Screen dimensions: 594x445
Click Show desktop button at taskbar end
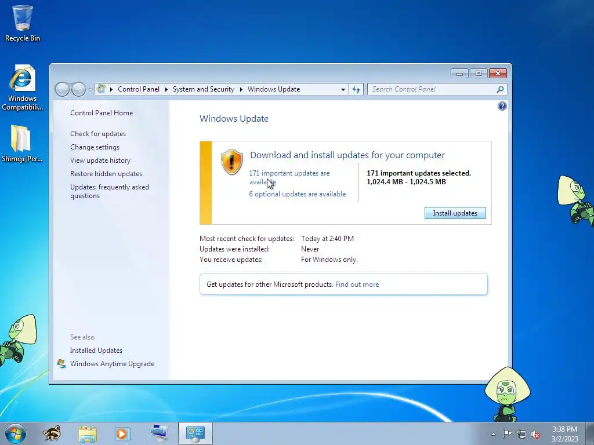[590, 433]
